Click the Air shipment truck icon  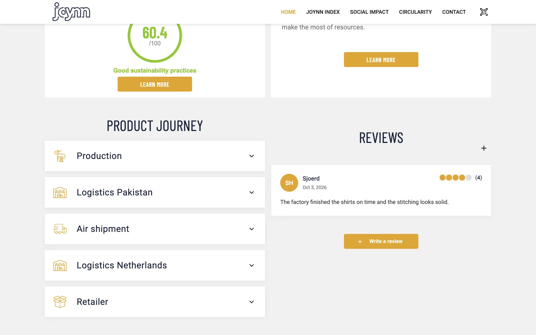pyautogui.click(x=60, y=229)
